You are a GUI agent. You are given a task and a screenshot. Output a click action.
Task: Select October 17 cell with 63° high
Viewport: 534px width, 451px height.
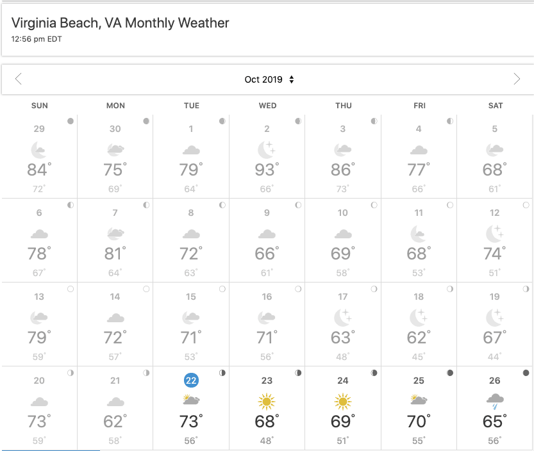point(343,324)
